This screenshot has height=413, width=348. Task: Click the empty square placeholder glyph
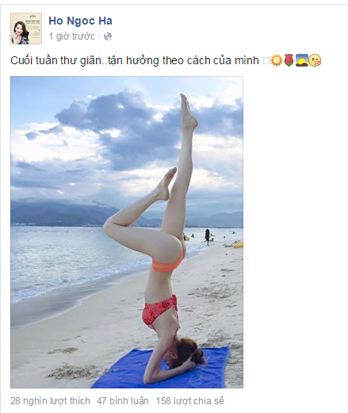click(x=266, y=61)
